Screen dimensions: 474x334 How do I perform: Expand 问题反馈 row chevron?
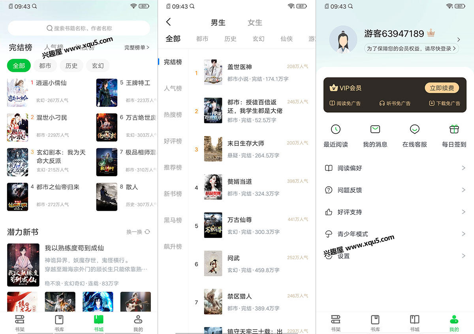coord(464,190)
